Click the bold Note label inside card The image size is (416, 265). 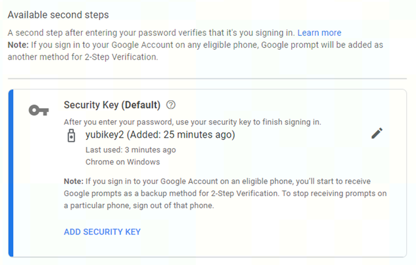73,181
